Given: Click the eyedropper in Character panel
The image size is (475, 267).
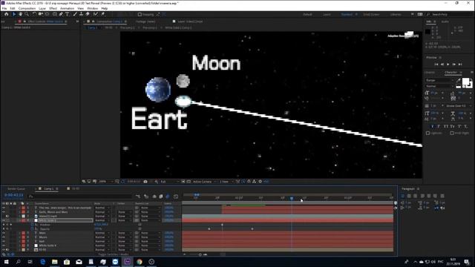Looking at the screenshot, I should pyautogui.click(x=459, y=81).
